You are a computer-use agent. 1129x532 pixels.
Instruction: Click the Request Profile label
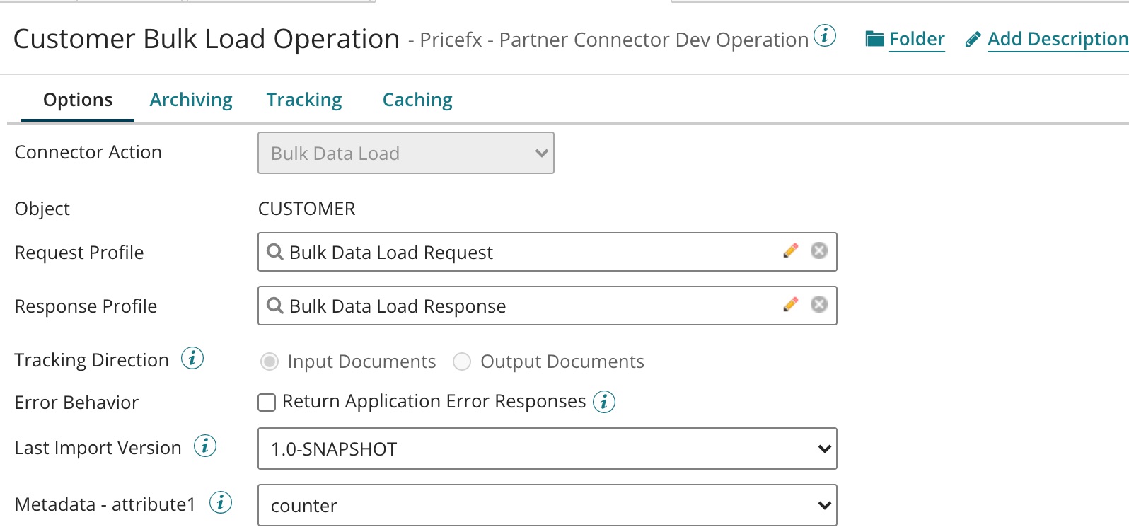pos(79,253)
